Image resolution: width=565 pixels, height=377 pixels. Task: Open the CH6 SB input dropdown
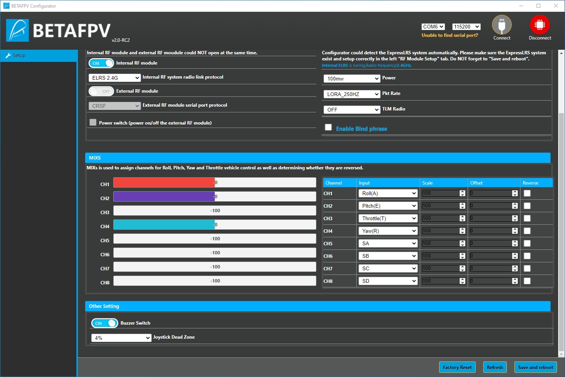click(388, 256)
